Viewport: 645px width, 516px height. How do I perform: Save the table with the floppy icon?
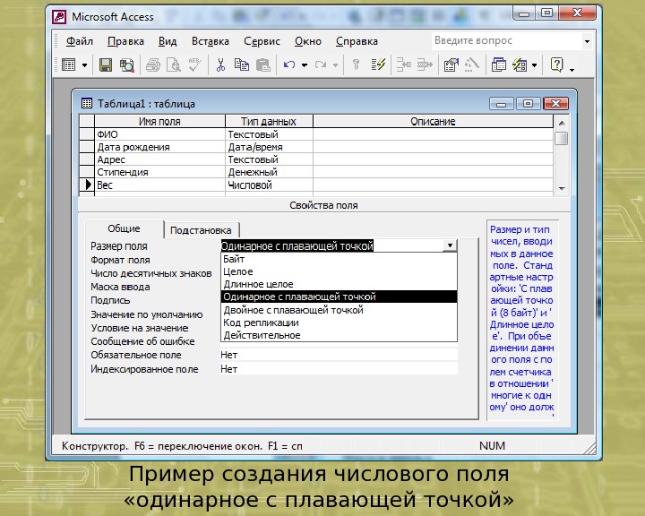pos(106,65)
